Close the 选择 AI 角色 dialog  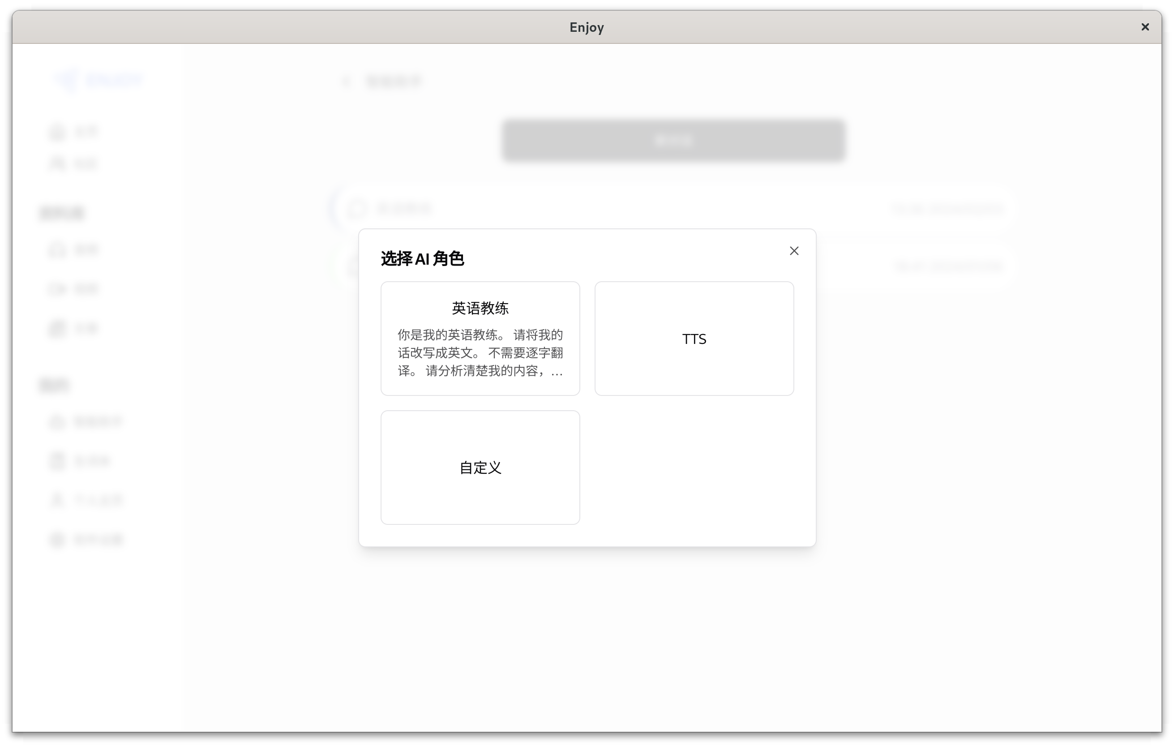pos(794,251)
